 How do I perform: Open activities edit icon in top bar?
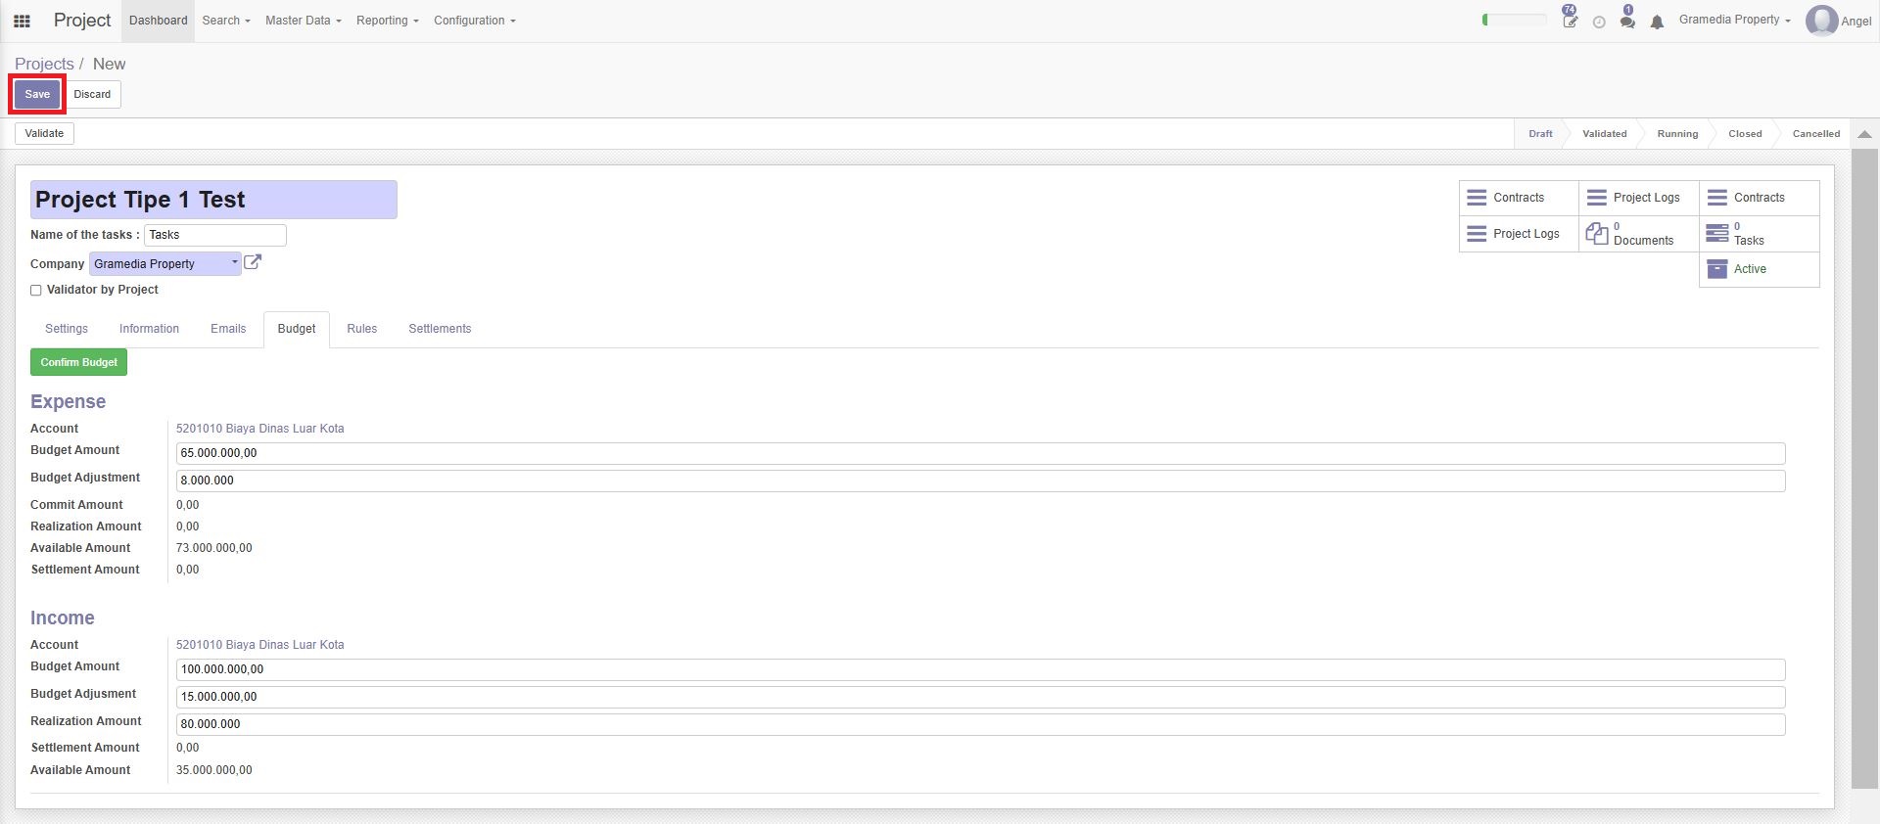(1570, 19)
